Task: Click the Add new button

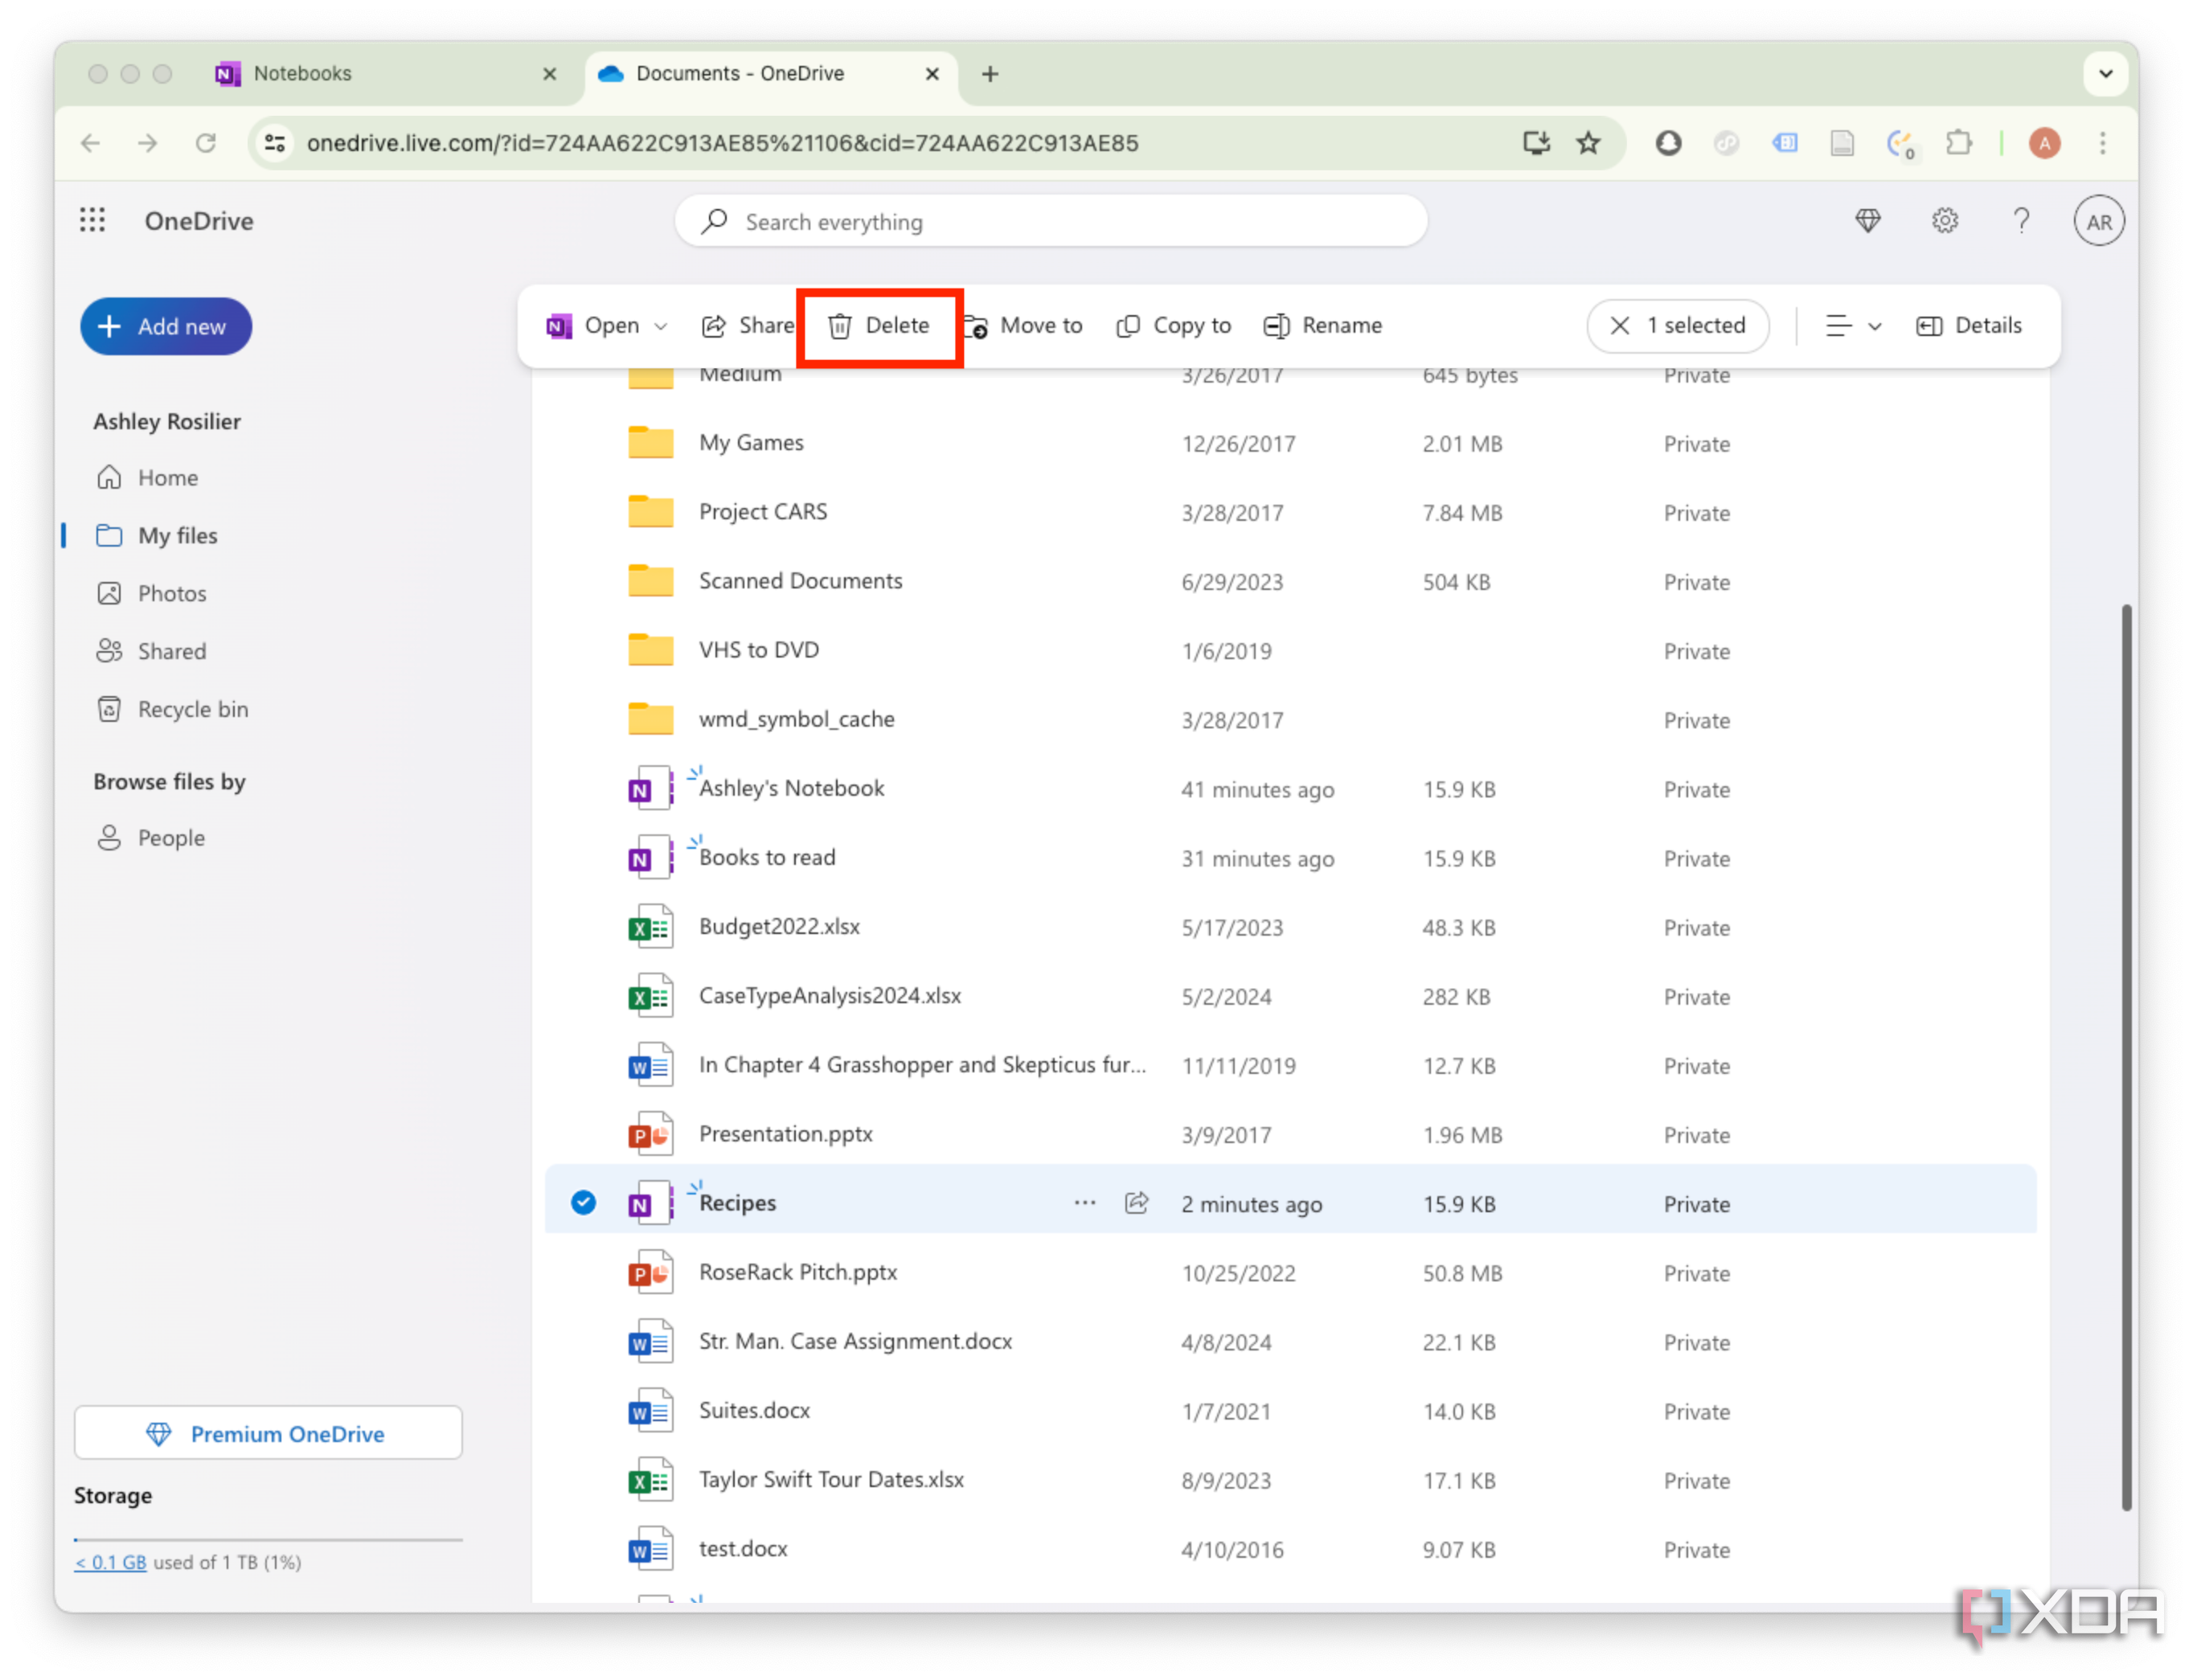Action: click(165, 326)
